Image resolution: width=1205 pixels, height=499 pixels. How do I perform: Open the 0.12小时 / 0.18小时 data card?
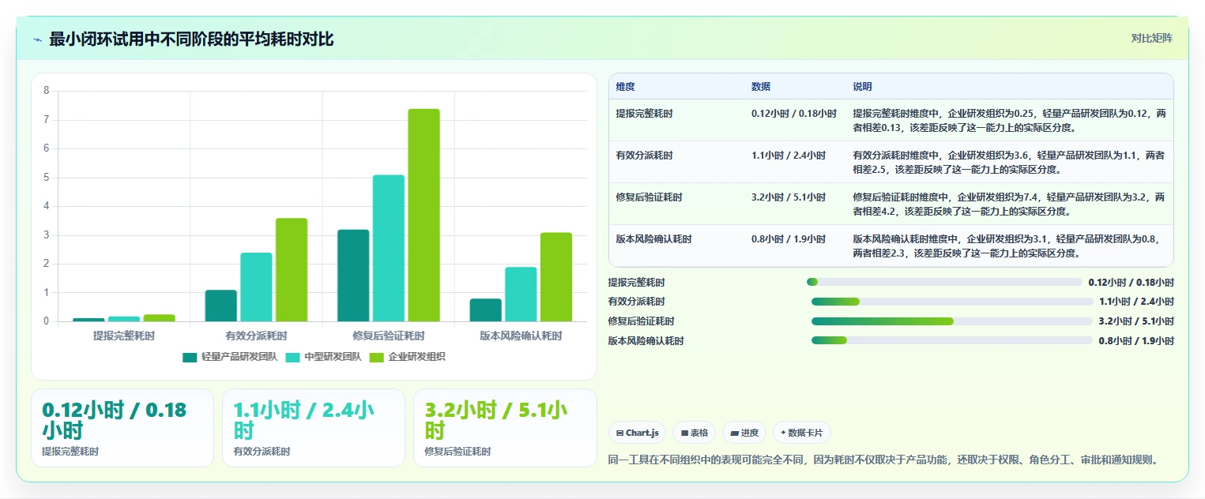[x=122, y=428]
